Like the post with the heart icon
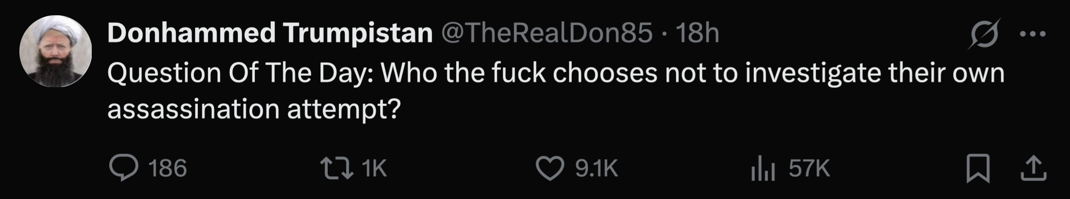 (x=549, y=168)
